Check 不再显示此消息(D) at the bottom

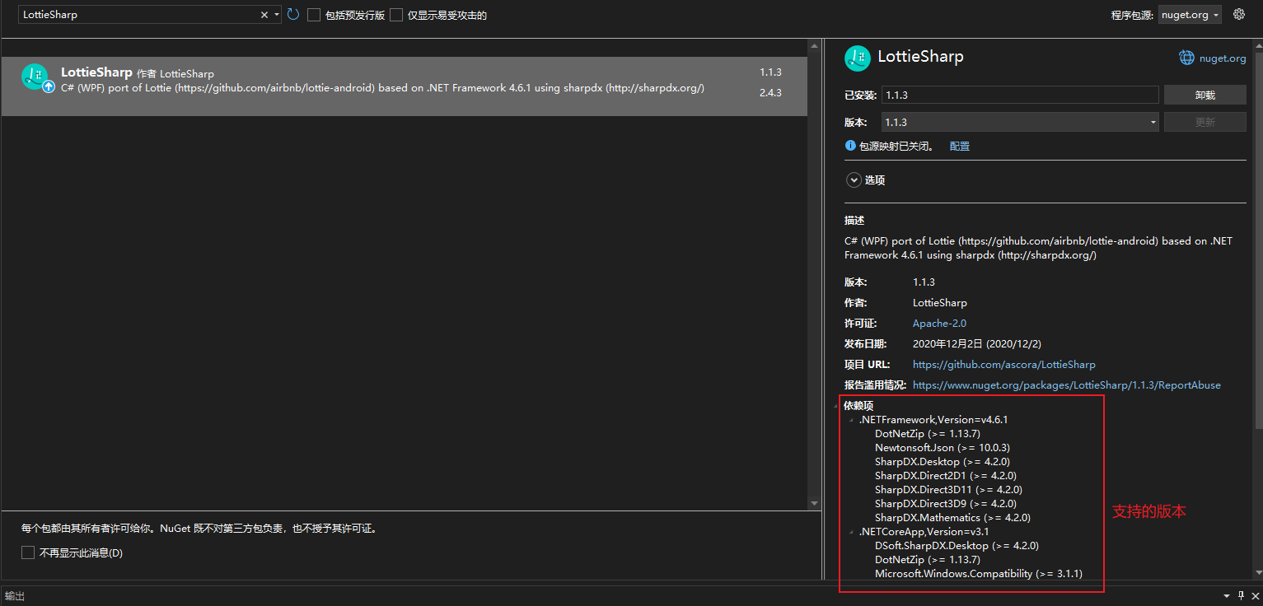coord(27,552)
